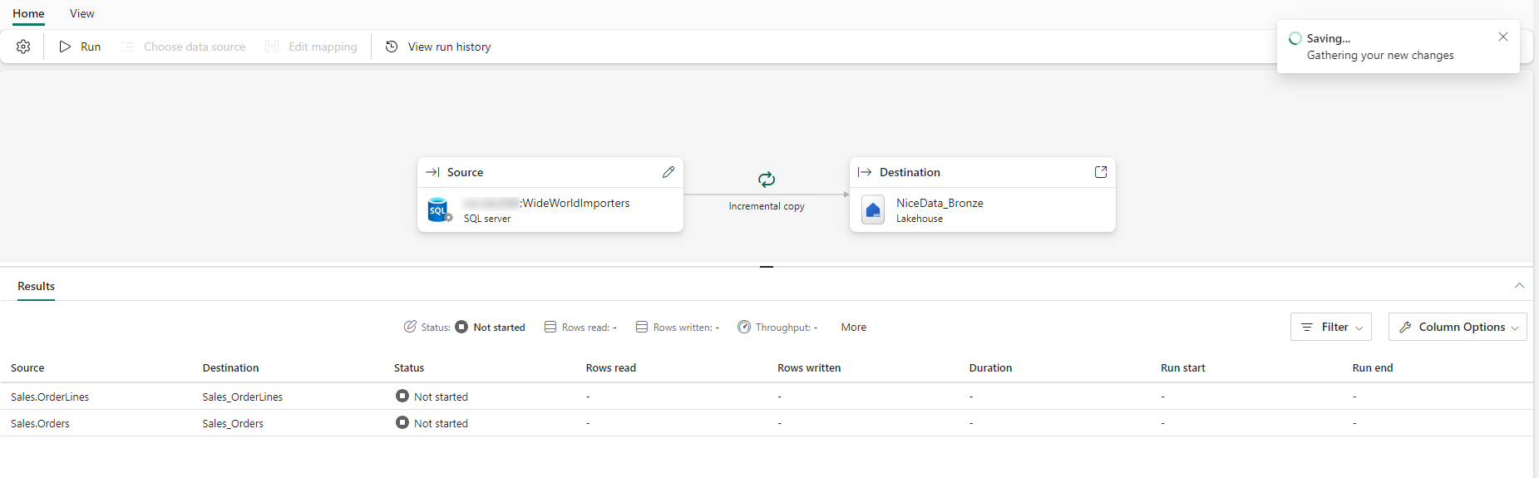1539x478 pixels.
Task: Click the WideWorldImporters source name
Action: point(575,203)
